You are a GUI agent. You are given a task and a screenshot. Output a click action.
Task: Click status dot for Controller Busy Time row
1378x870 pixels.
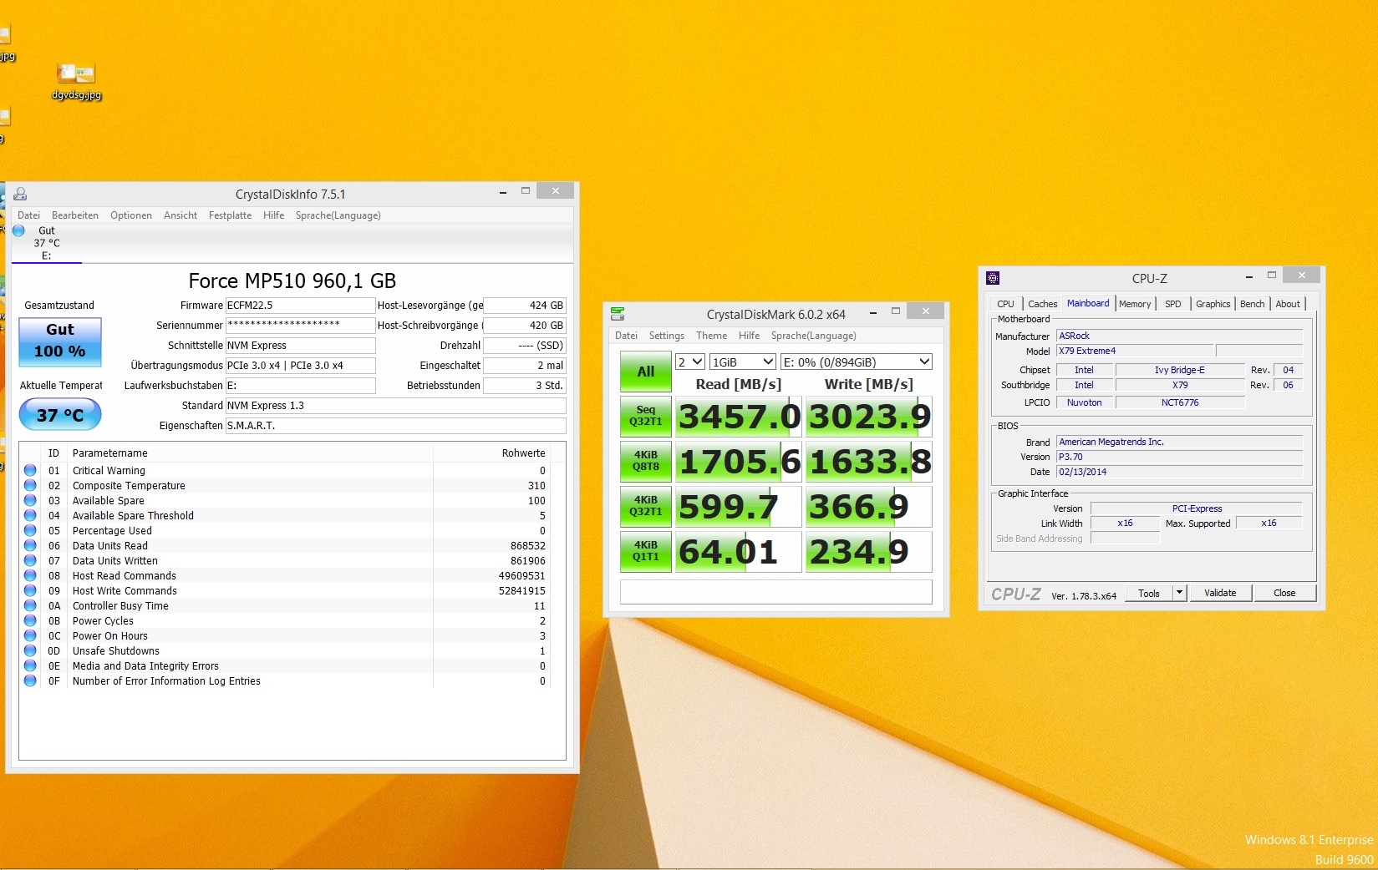(x=30, y=605)
